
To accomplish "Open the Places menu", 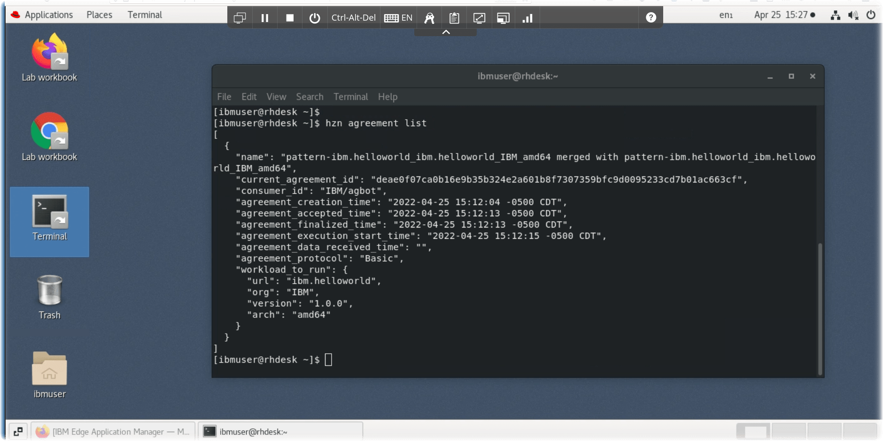I will point(100,15).
